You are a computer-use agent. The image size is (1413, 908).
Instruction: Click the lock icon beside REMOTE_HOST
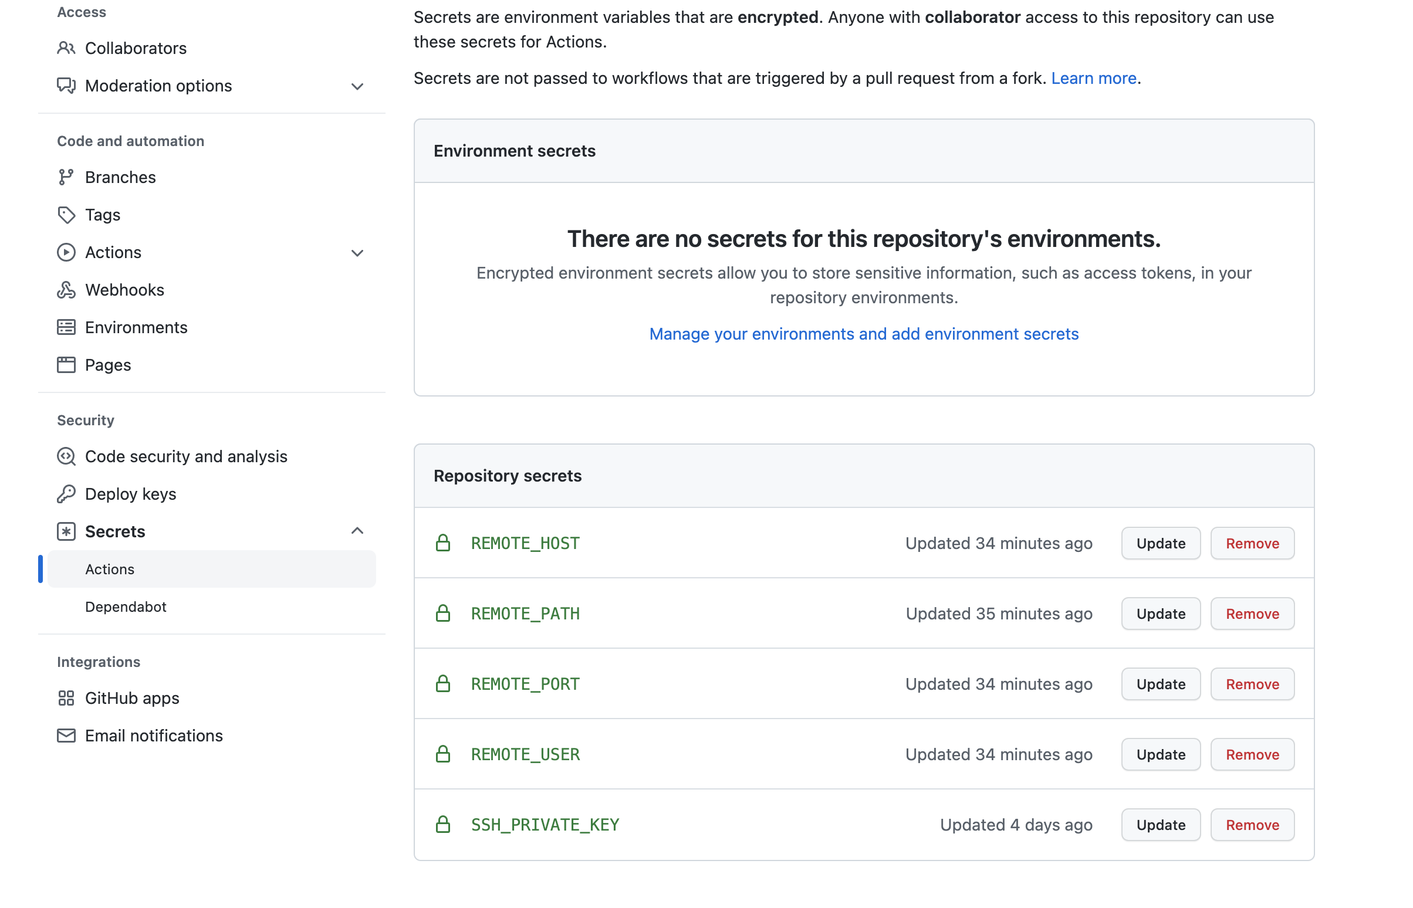pyautogui.click(x=443, y=543)
